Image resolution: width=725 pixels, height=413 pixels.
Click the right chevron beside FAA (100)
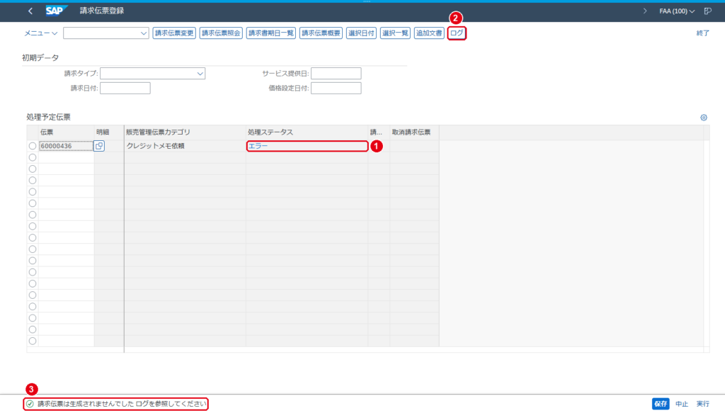[645, 11]
